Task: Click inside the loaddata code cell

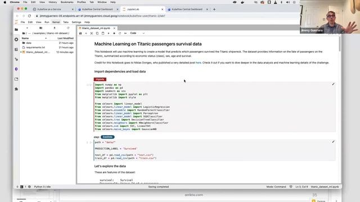Action: [x=215, y=150]
